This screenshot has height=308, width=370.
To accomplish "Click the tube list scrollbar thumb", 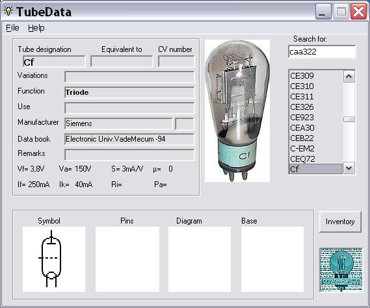I will pos(349,119).
